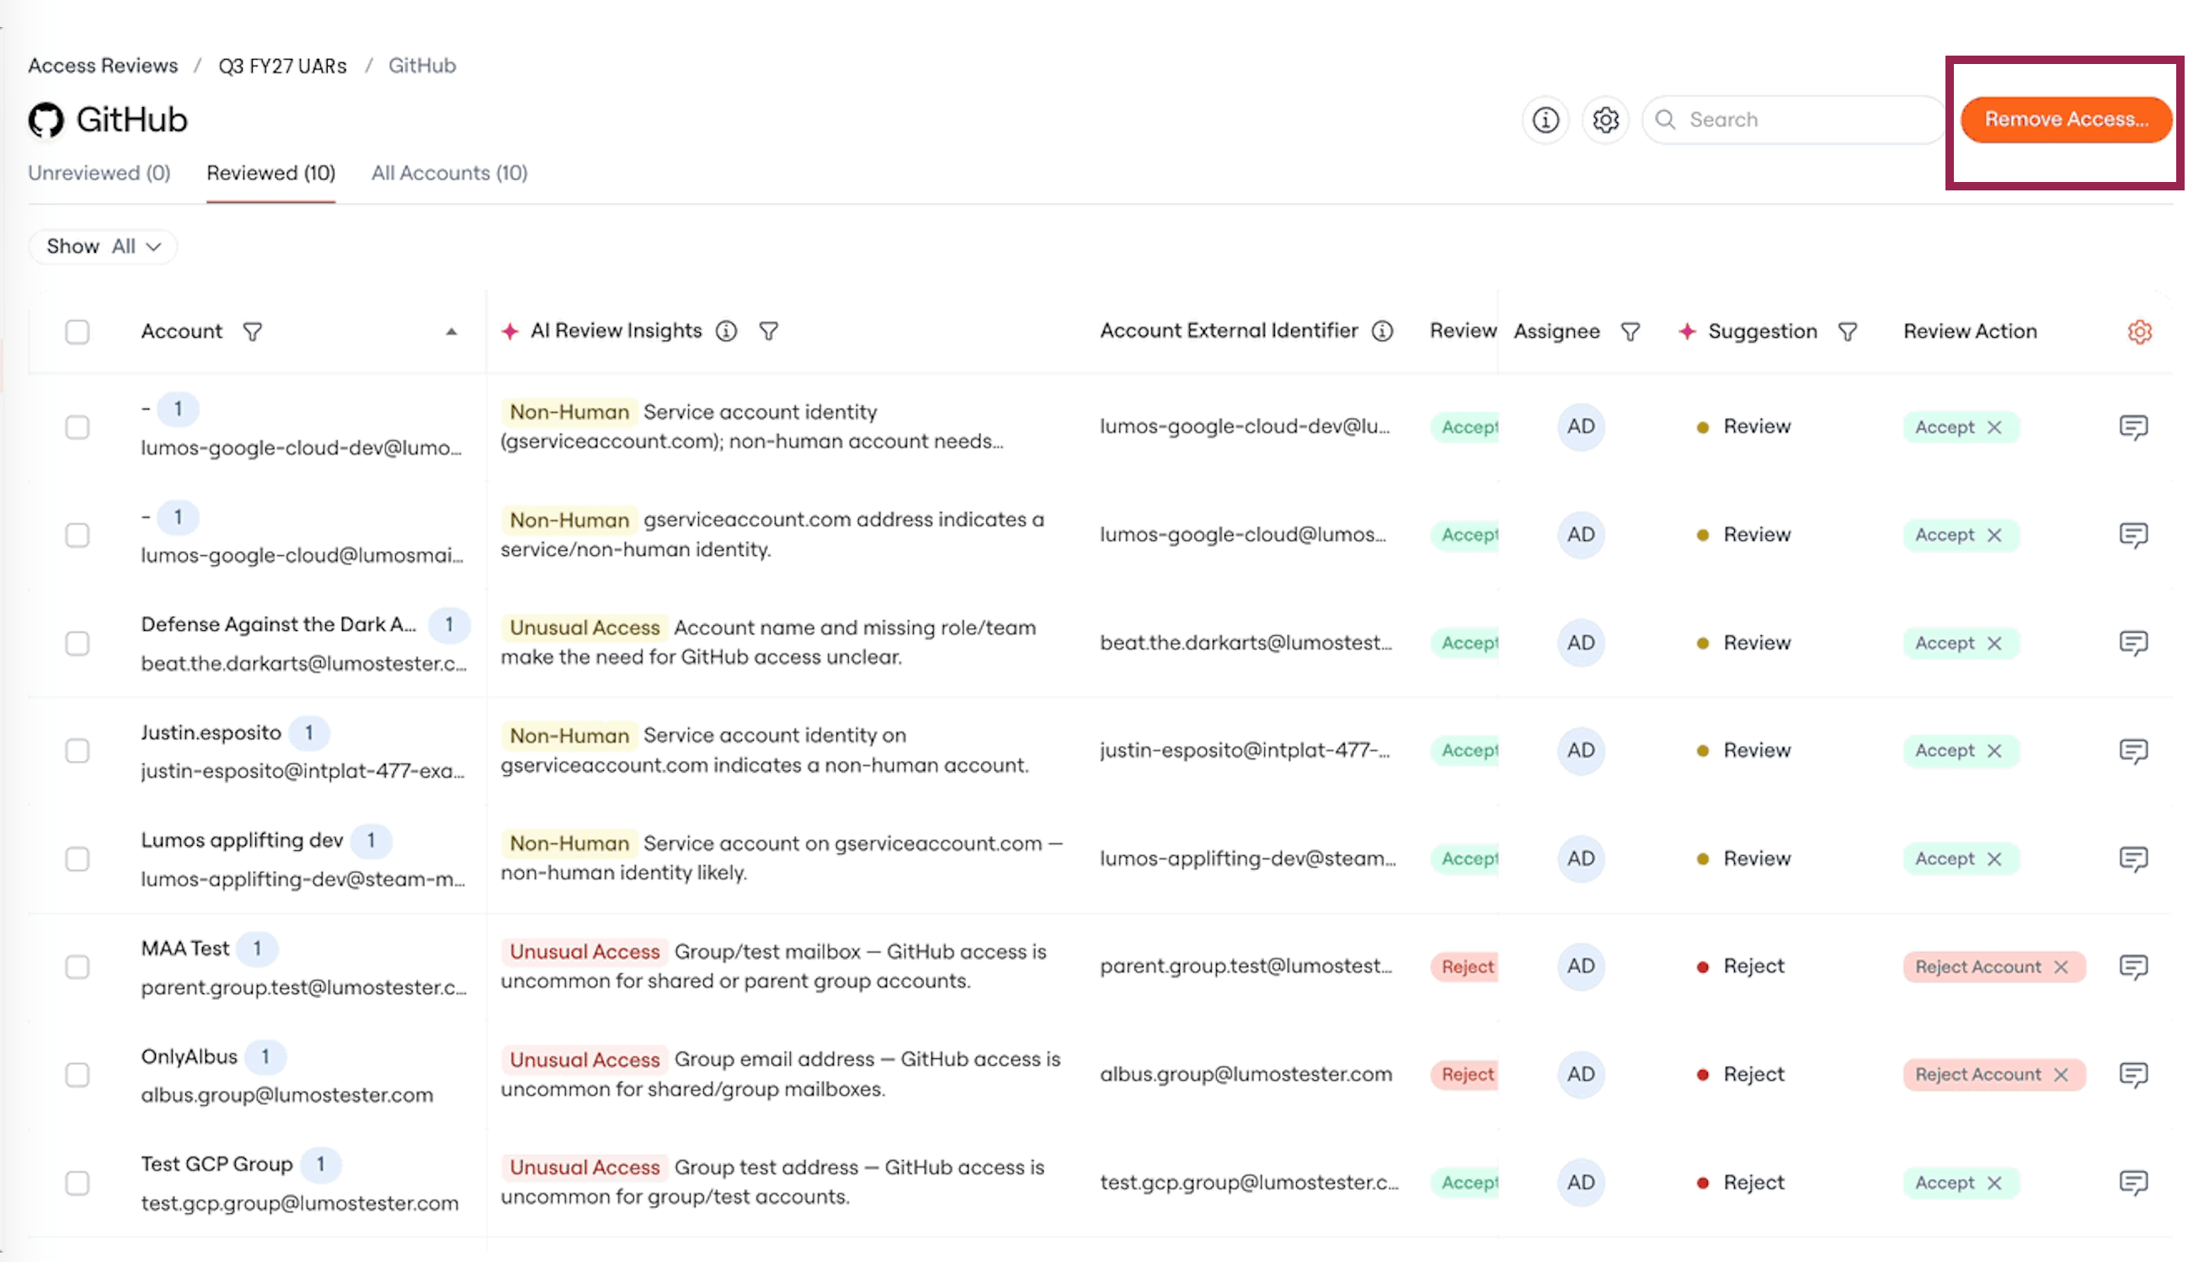The width and height of the screenshot is (2188, 1262).
Task: Navigate to Q3 FY27 UARs breadcrumb
Action: point(283,66)
